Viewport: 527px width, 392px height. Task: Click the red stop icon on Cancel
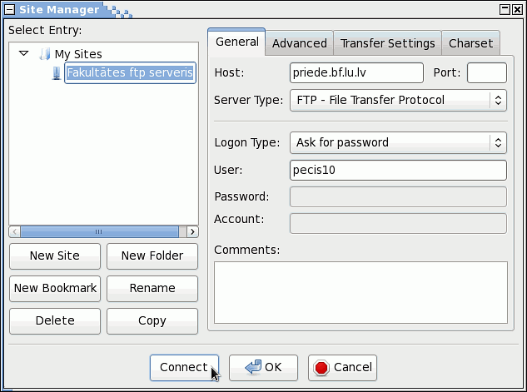tap(321, 368)
